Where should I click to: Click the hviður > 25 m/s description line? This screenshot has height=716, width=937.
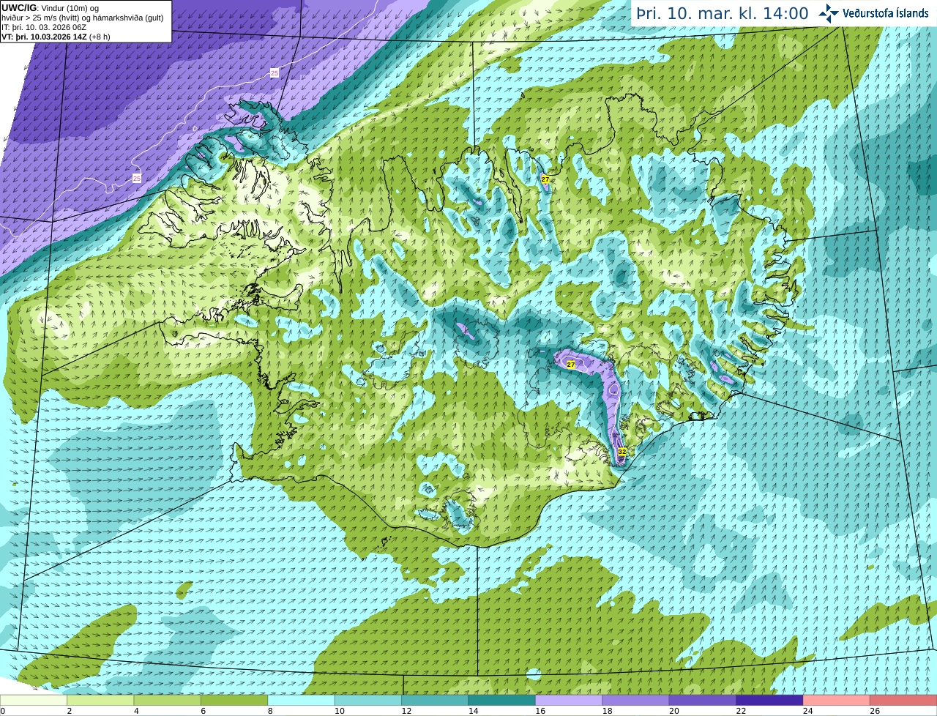tap(83, 18)
